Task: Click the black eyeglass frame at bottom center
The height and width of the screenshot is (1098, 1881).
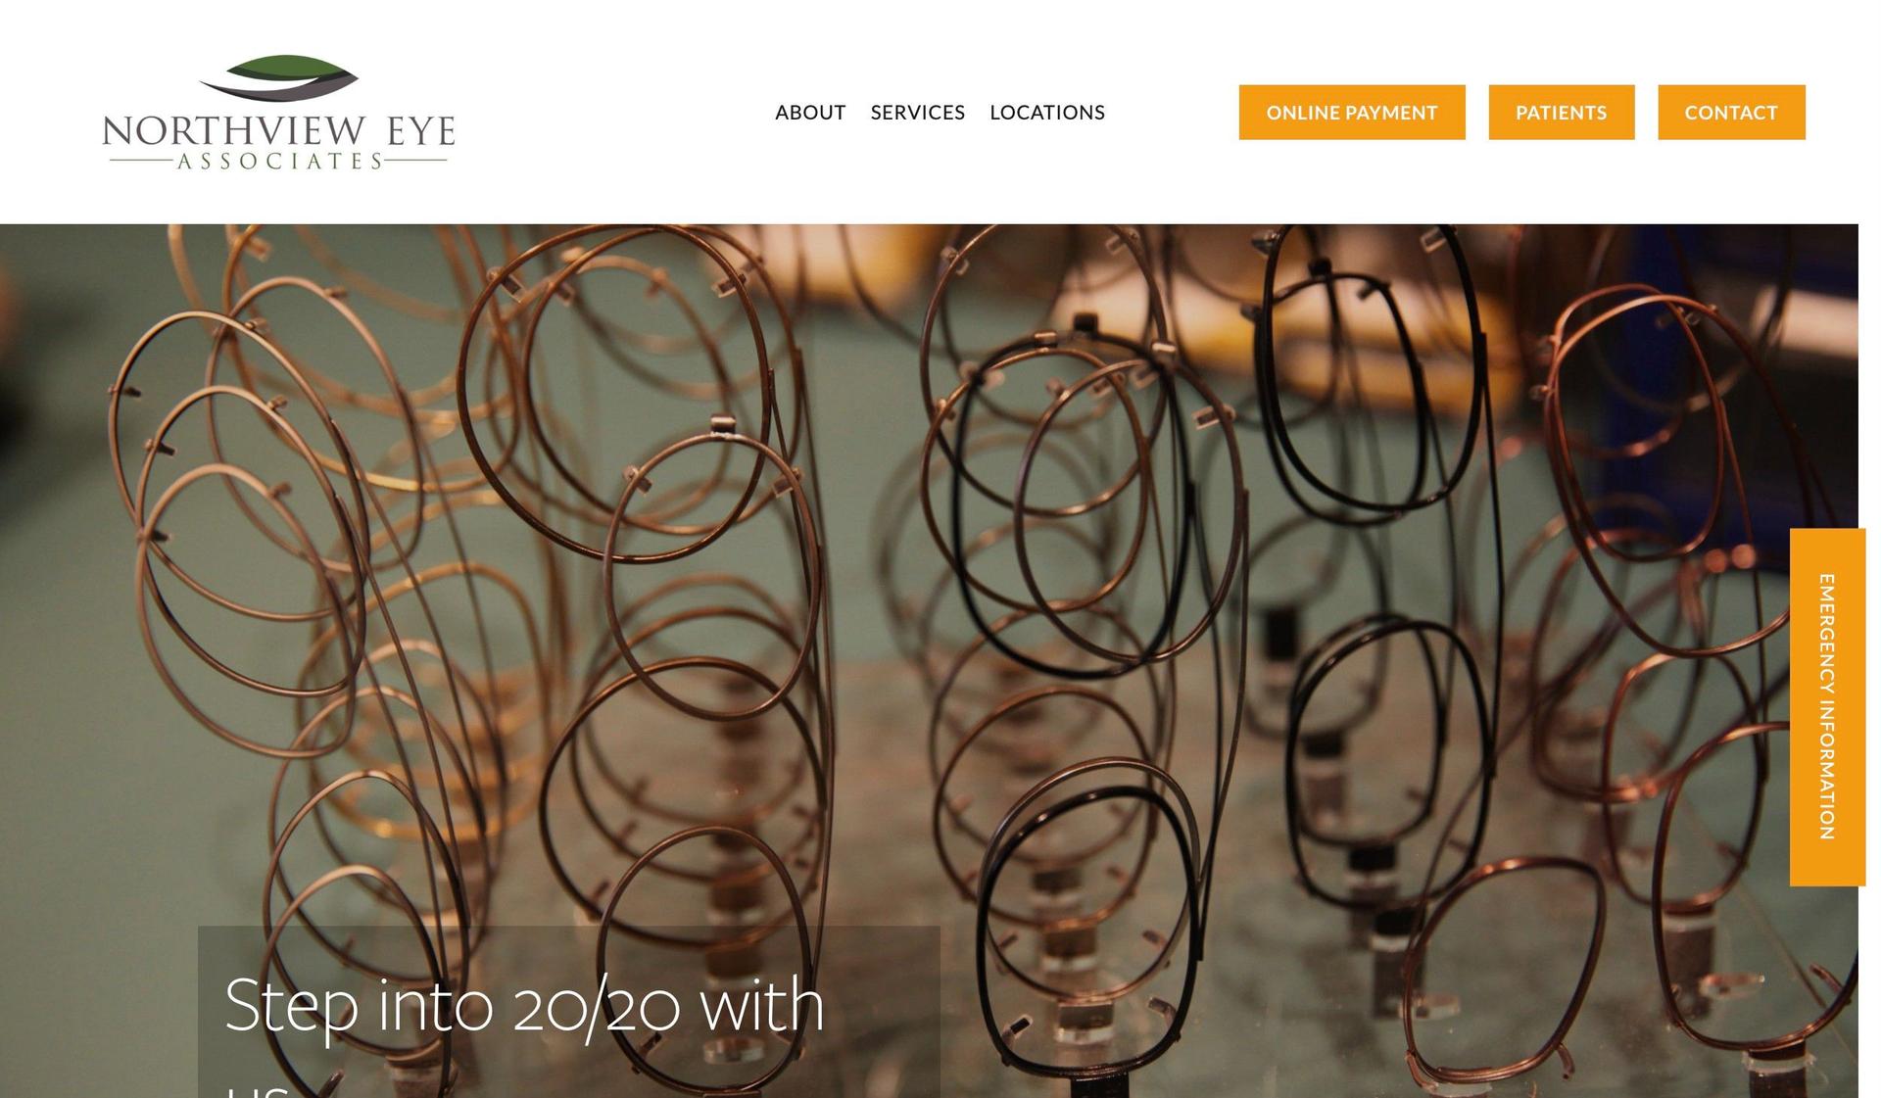Action: point(1092,916)
